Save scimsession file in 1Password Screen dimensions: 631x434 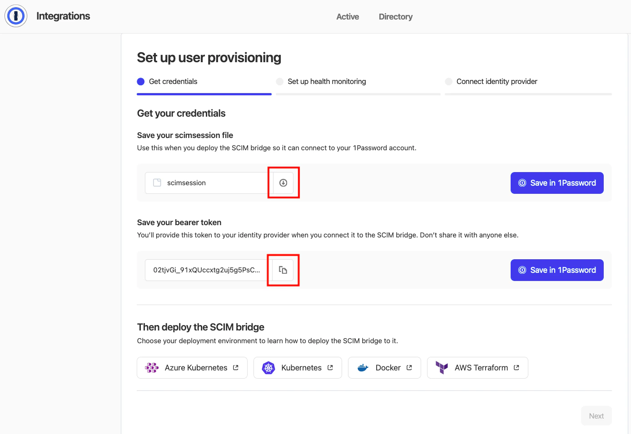557,183
